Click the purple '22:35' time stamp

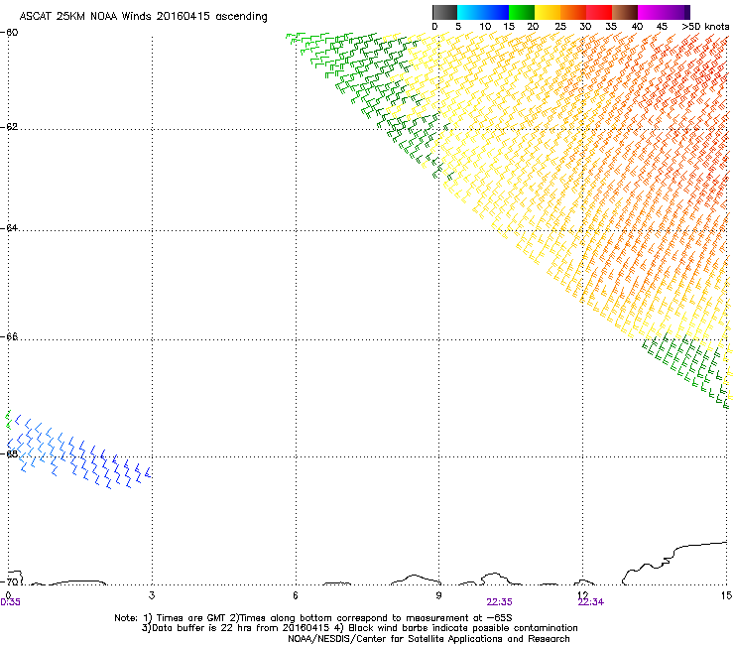click(x=499, y=602)
